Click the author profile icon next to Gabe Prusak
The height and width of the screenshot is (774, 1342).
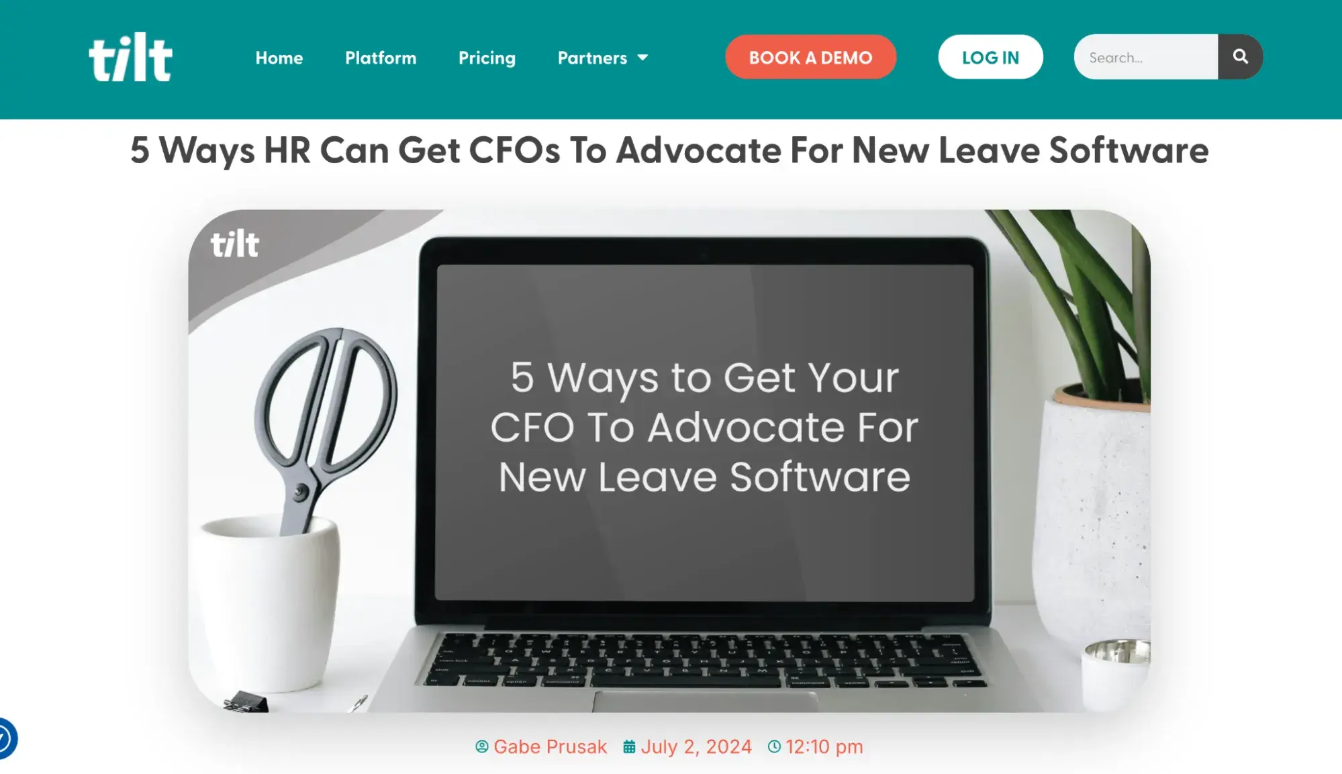point(482,747)
